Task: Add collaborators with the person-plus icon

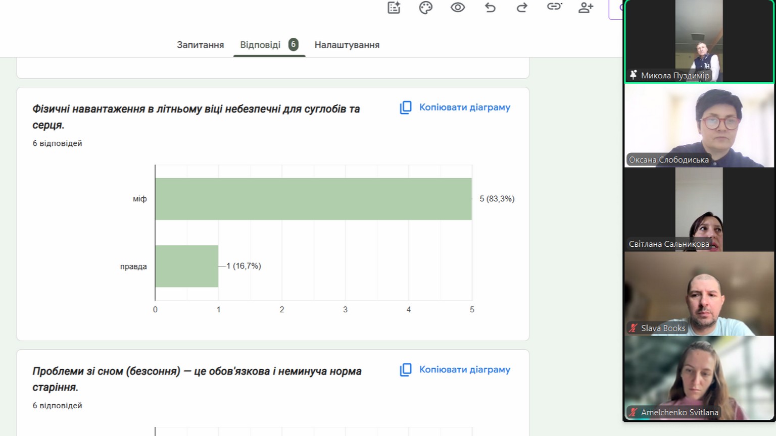Action: (x=586, y=8)
